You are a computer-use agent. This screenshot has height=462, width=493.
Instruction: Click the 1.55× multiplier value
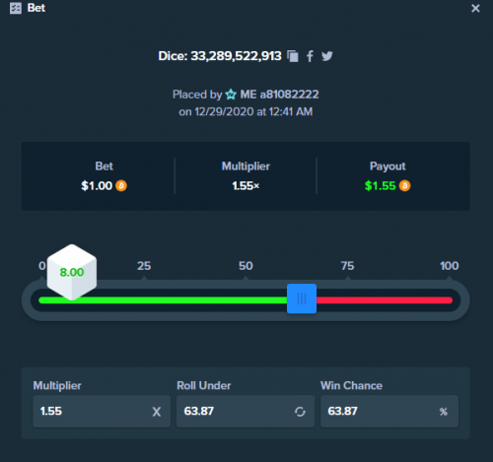click(x=246, y=186)
